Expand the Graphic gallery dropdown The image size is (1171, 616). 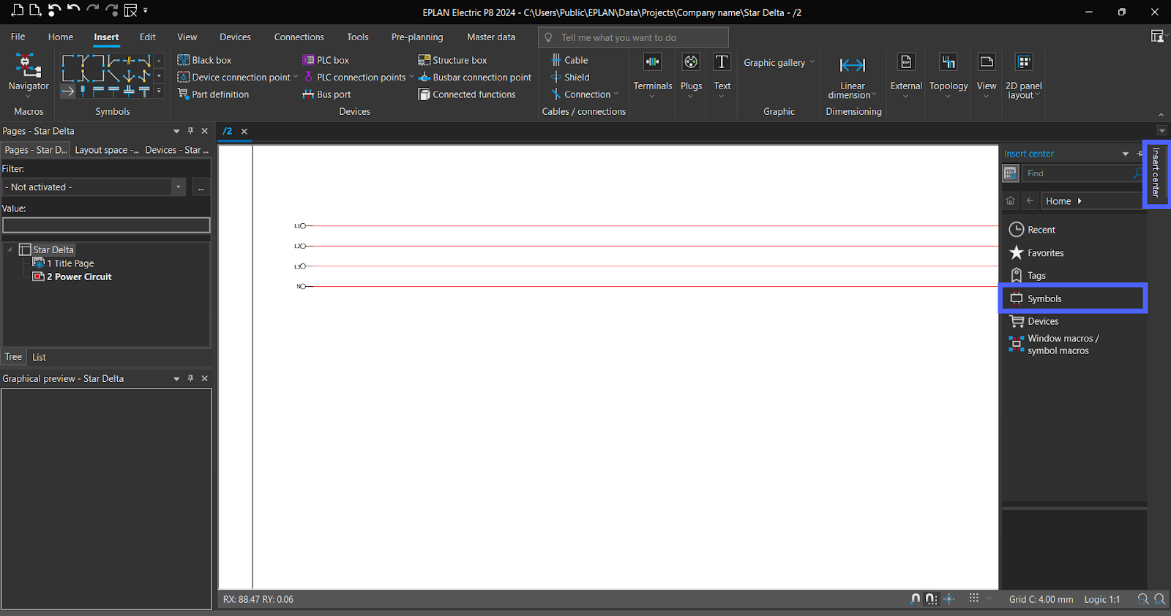click(x=779, y=63)
